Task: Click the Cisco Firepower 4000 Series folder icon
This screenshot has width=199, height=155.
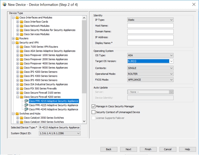Action: tap(22, 64)
